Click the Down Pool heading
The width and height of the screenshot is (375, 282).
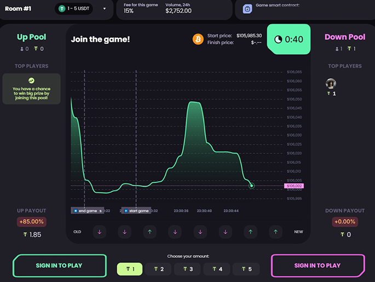point(345,37)
